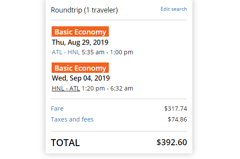Click the 1:20 pm departure time
Image resolution: width=240 pixels, height=159 pixels.
click(x=93, y=88)
